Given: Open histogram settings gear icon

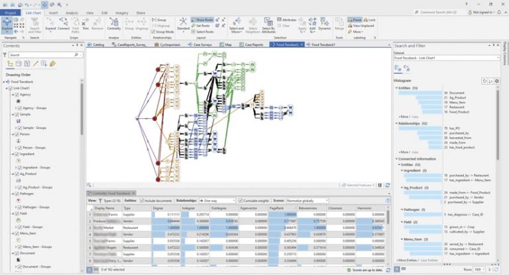Looking at the screenshot, I should [x=496, y=81].
